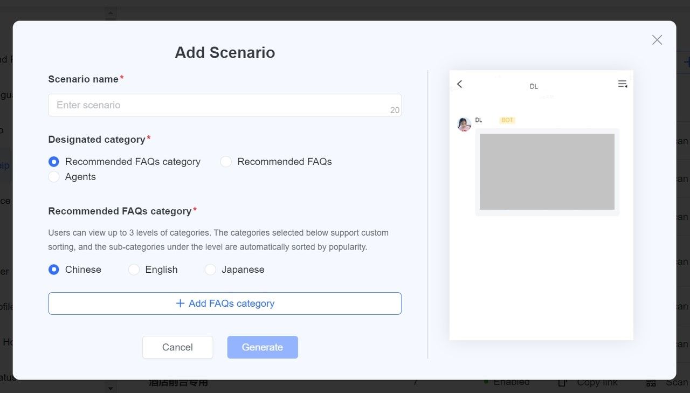Screen dimensions: 690x393
Task: Tap the back arrow in the chat preview
Action: (x=459, y=84)
